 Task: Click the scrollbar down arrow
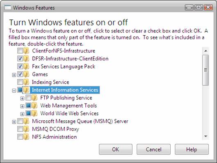[x=206, y=136]
